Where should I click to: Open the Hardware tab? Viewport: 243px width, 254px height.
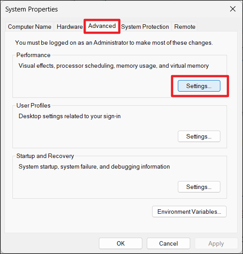[x=70, y=27]
